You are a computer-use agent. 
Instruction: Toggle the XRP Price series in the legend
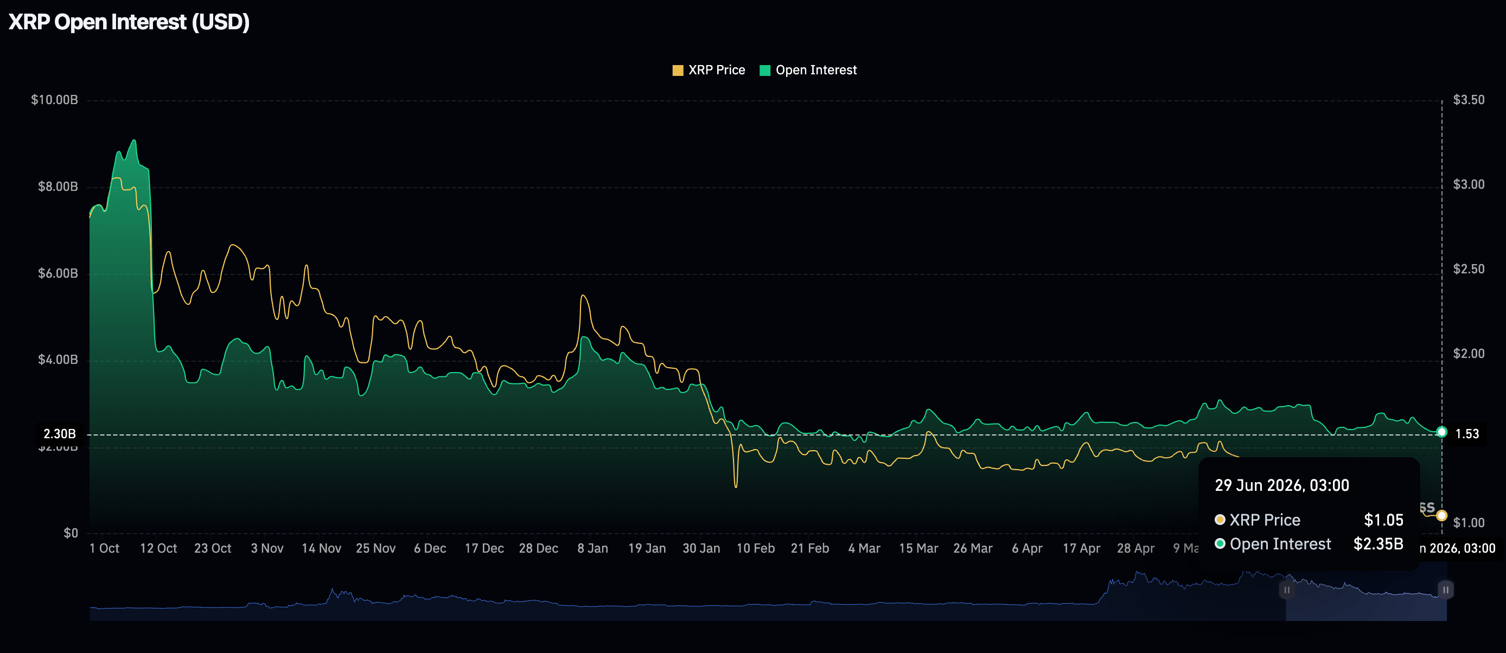(x=709, y=70)
